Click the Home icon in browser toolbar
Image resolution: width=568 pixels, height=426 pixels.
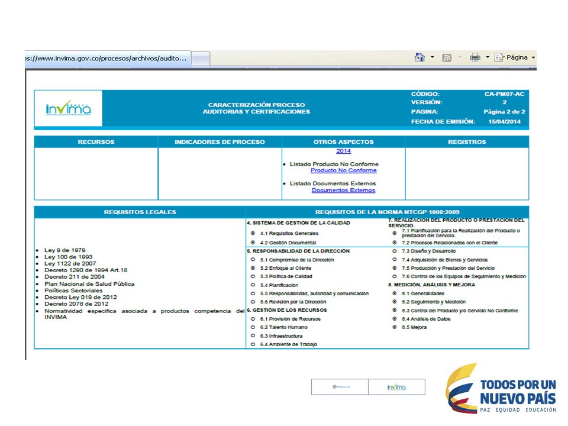tap(420, 57)
